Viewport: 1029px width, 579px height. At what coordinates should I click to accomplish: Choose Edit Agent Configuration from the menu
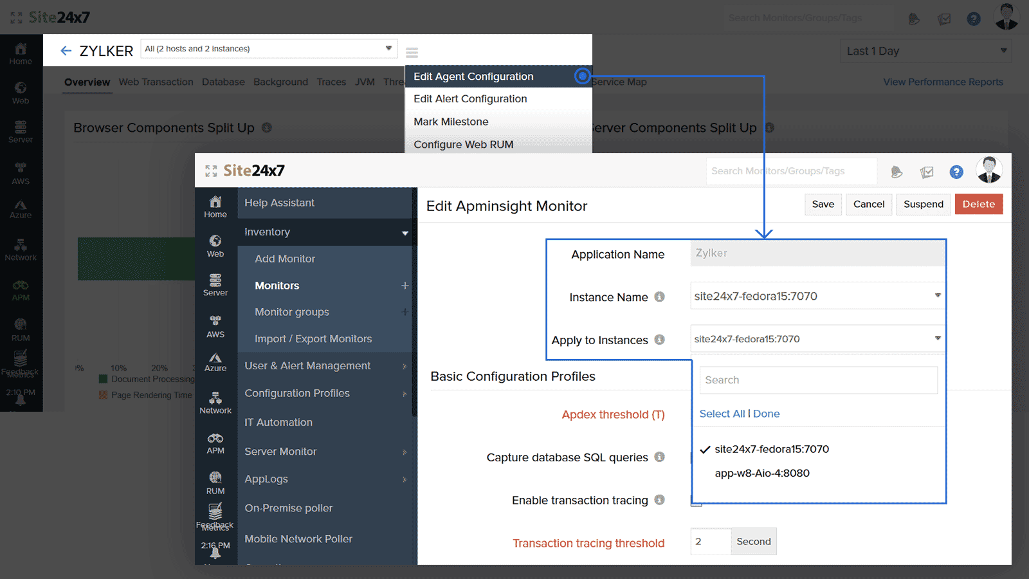[498, 77]
